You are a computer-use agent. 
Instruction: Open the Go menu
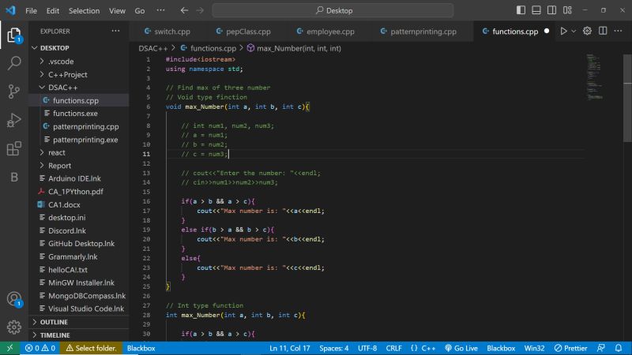click(x=140, y=11)
